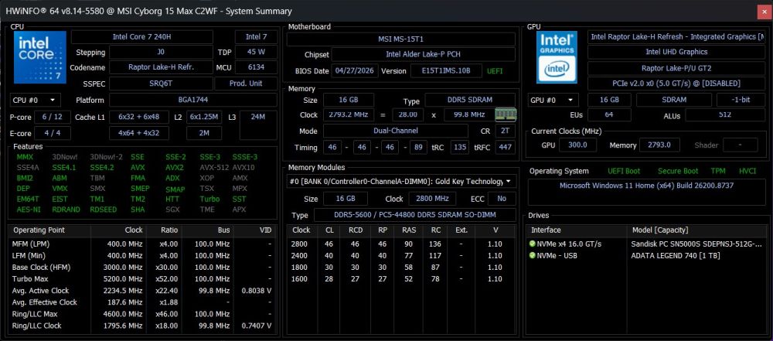Click the BIOS date 04/27/2026
773x341 pixels.
(x=355, y=71)
